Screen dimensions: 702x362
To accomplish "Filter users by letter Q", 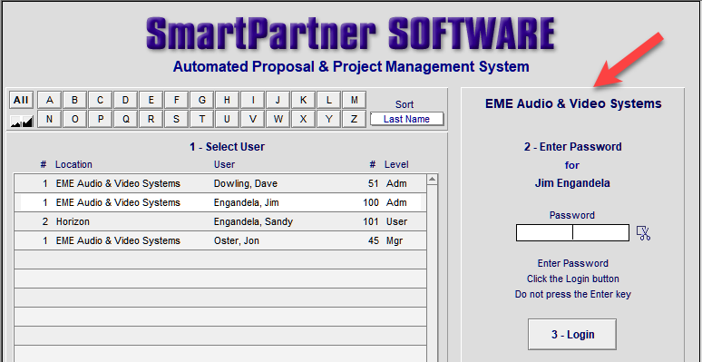I will (126, 119).
